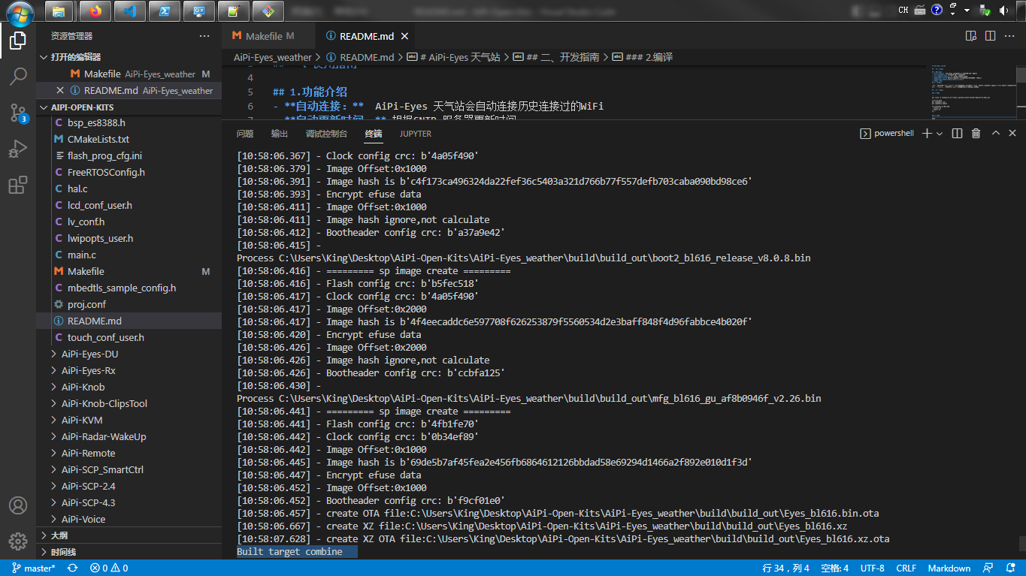Close the terminal panel
This screenshot has width=1026, height=576.
click(1012, 133)
